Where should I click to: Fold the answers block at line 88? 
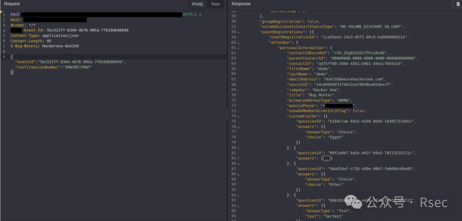coord(238,174)
